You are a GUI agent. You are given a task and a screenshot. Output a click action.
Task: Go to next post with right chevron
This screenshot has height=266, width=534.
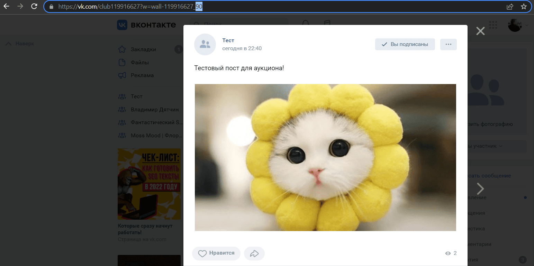(480, 189)
